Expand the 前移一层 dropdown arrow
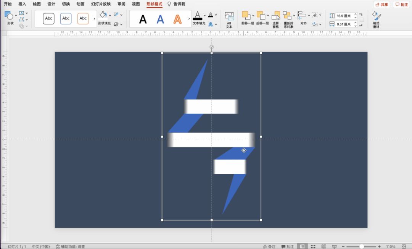The width and height of the screenshot is (412, 249). pyautogui.click(x=253, y=16)
